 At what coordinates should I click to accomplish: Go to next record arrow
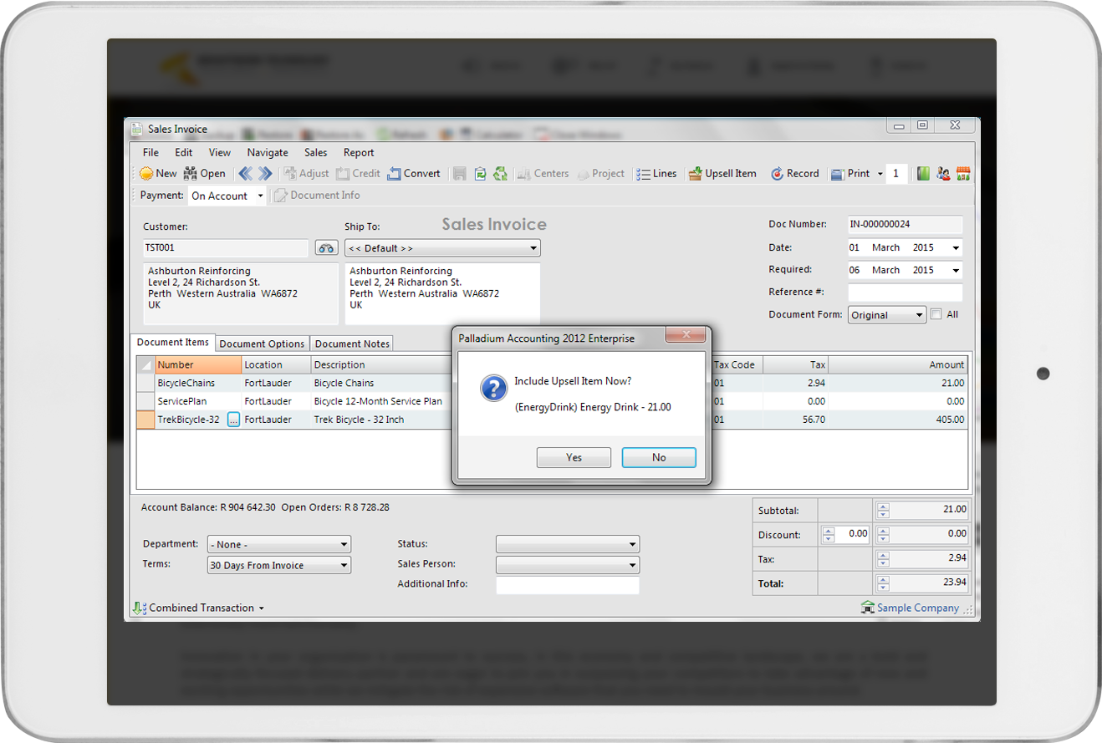265,174
